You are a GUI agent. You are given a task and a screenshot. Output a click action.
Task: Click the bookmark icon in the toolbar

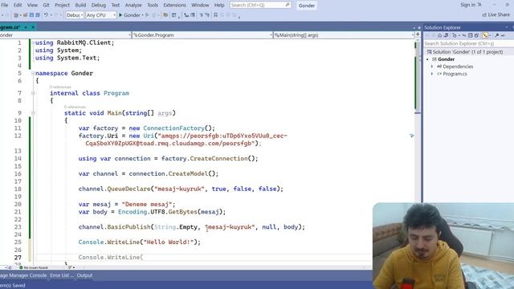(215, 15)
